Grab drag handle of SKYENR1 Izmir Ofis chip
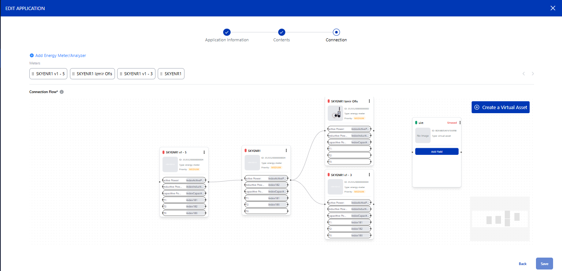 point(73,74)
